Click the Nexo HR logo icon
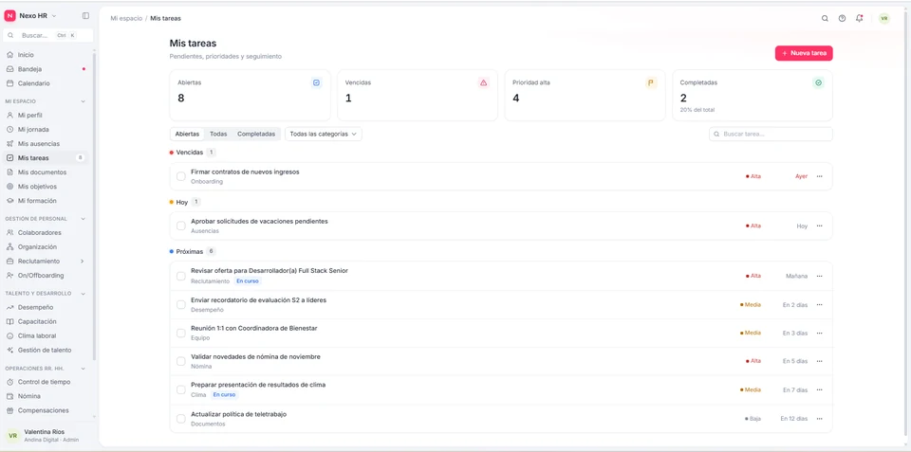 pos(9,16)
